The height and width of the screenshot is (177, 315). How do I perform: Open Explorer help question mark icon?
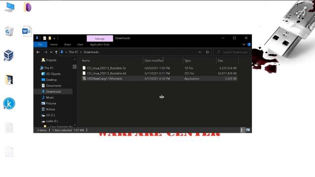tap(249, 45)
